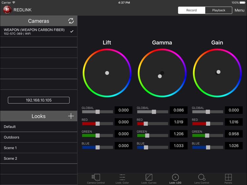Click the Gain RED slider handle

click(x=208, y=123)
